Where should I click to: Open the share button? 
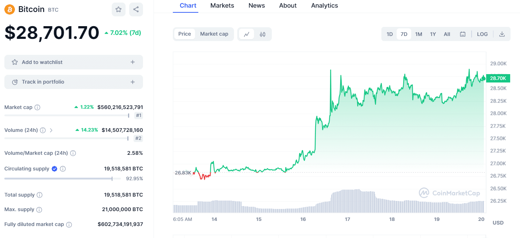[x=136, y=9]
